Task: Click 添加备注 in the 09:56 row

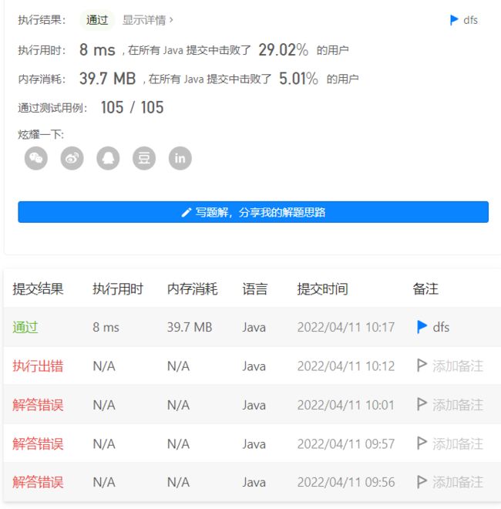Action: point(458,482)
